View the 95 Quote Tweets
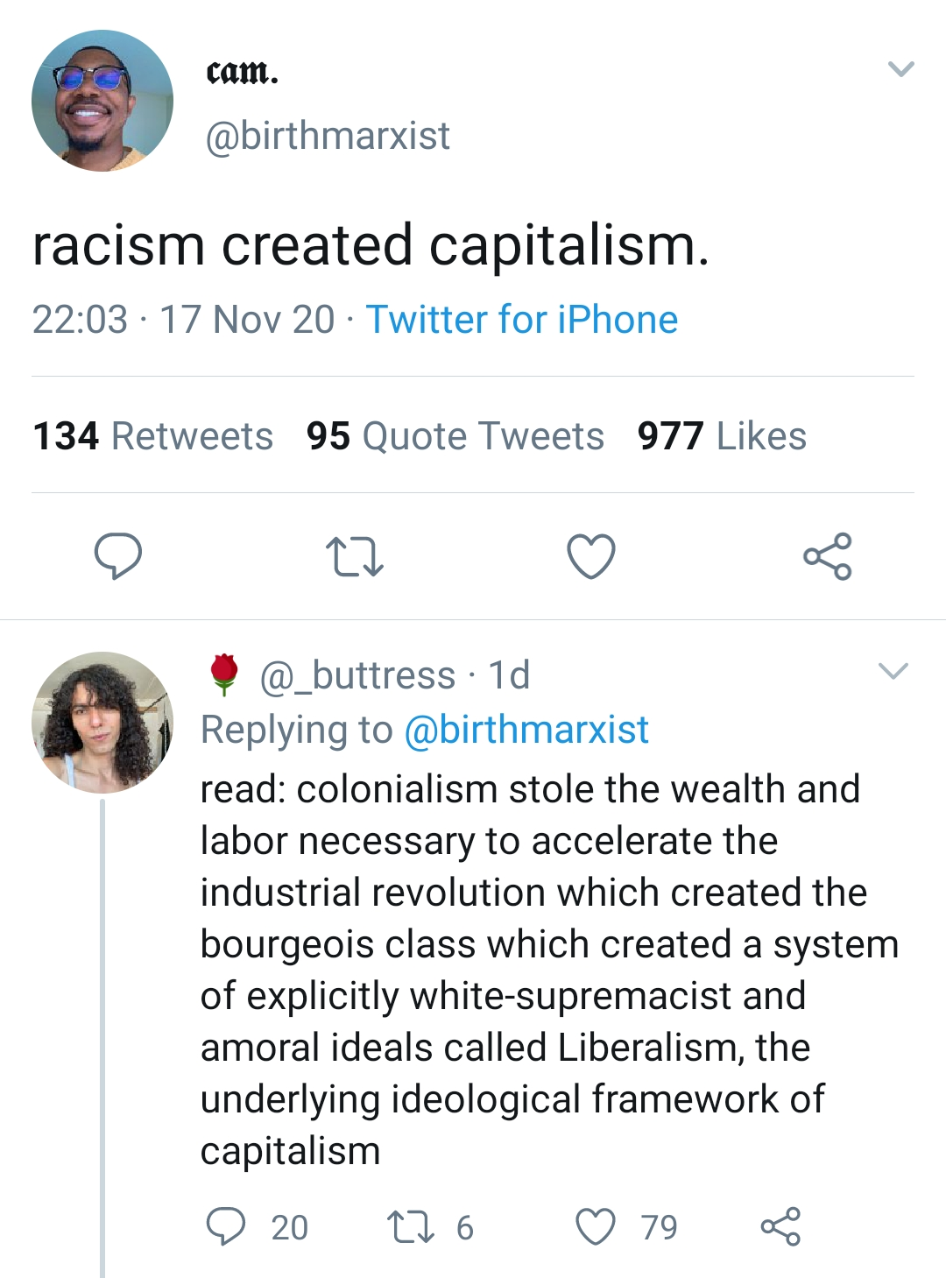 click(455, 436)
